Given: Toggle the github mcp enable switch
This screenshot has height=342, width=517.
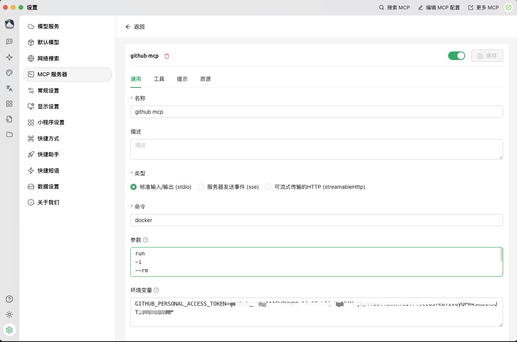Looking at the screenshot, I should 457,56.
